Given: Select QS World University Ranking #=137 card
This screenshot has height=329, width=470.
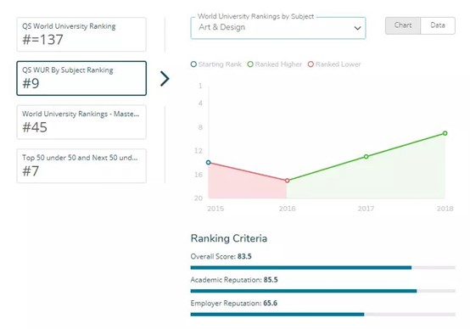Looking at the screenshot, I should (x=81, y=35).
